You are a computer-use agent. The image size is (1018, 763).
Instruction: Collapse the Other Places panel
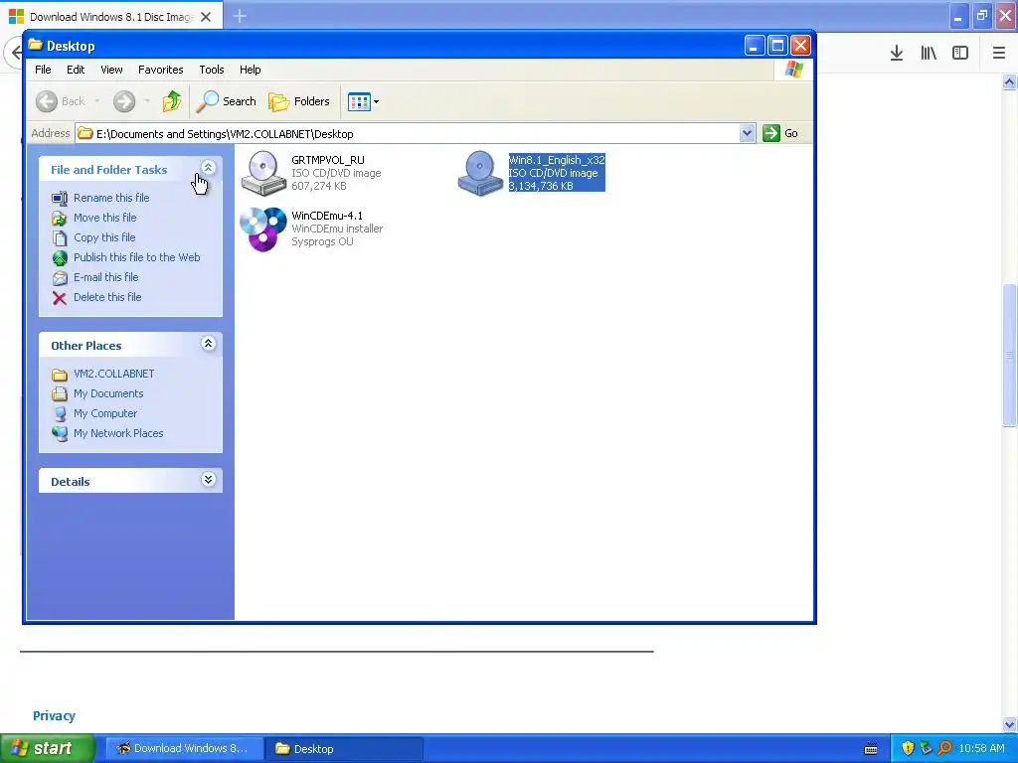coord(208,343)
